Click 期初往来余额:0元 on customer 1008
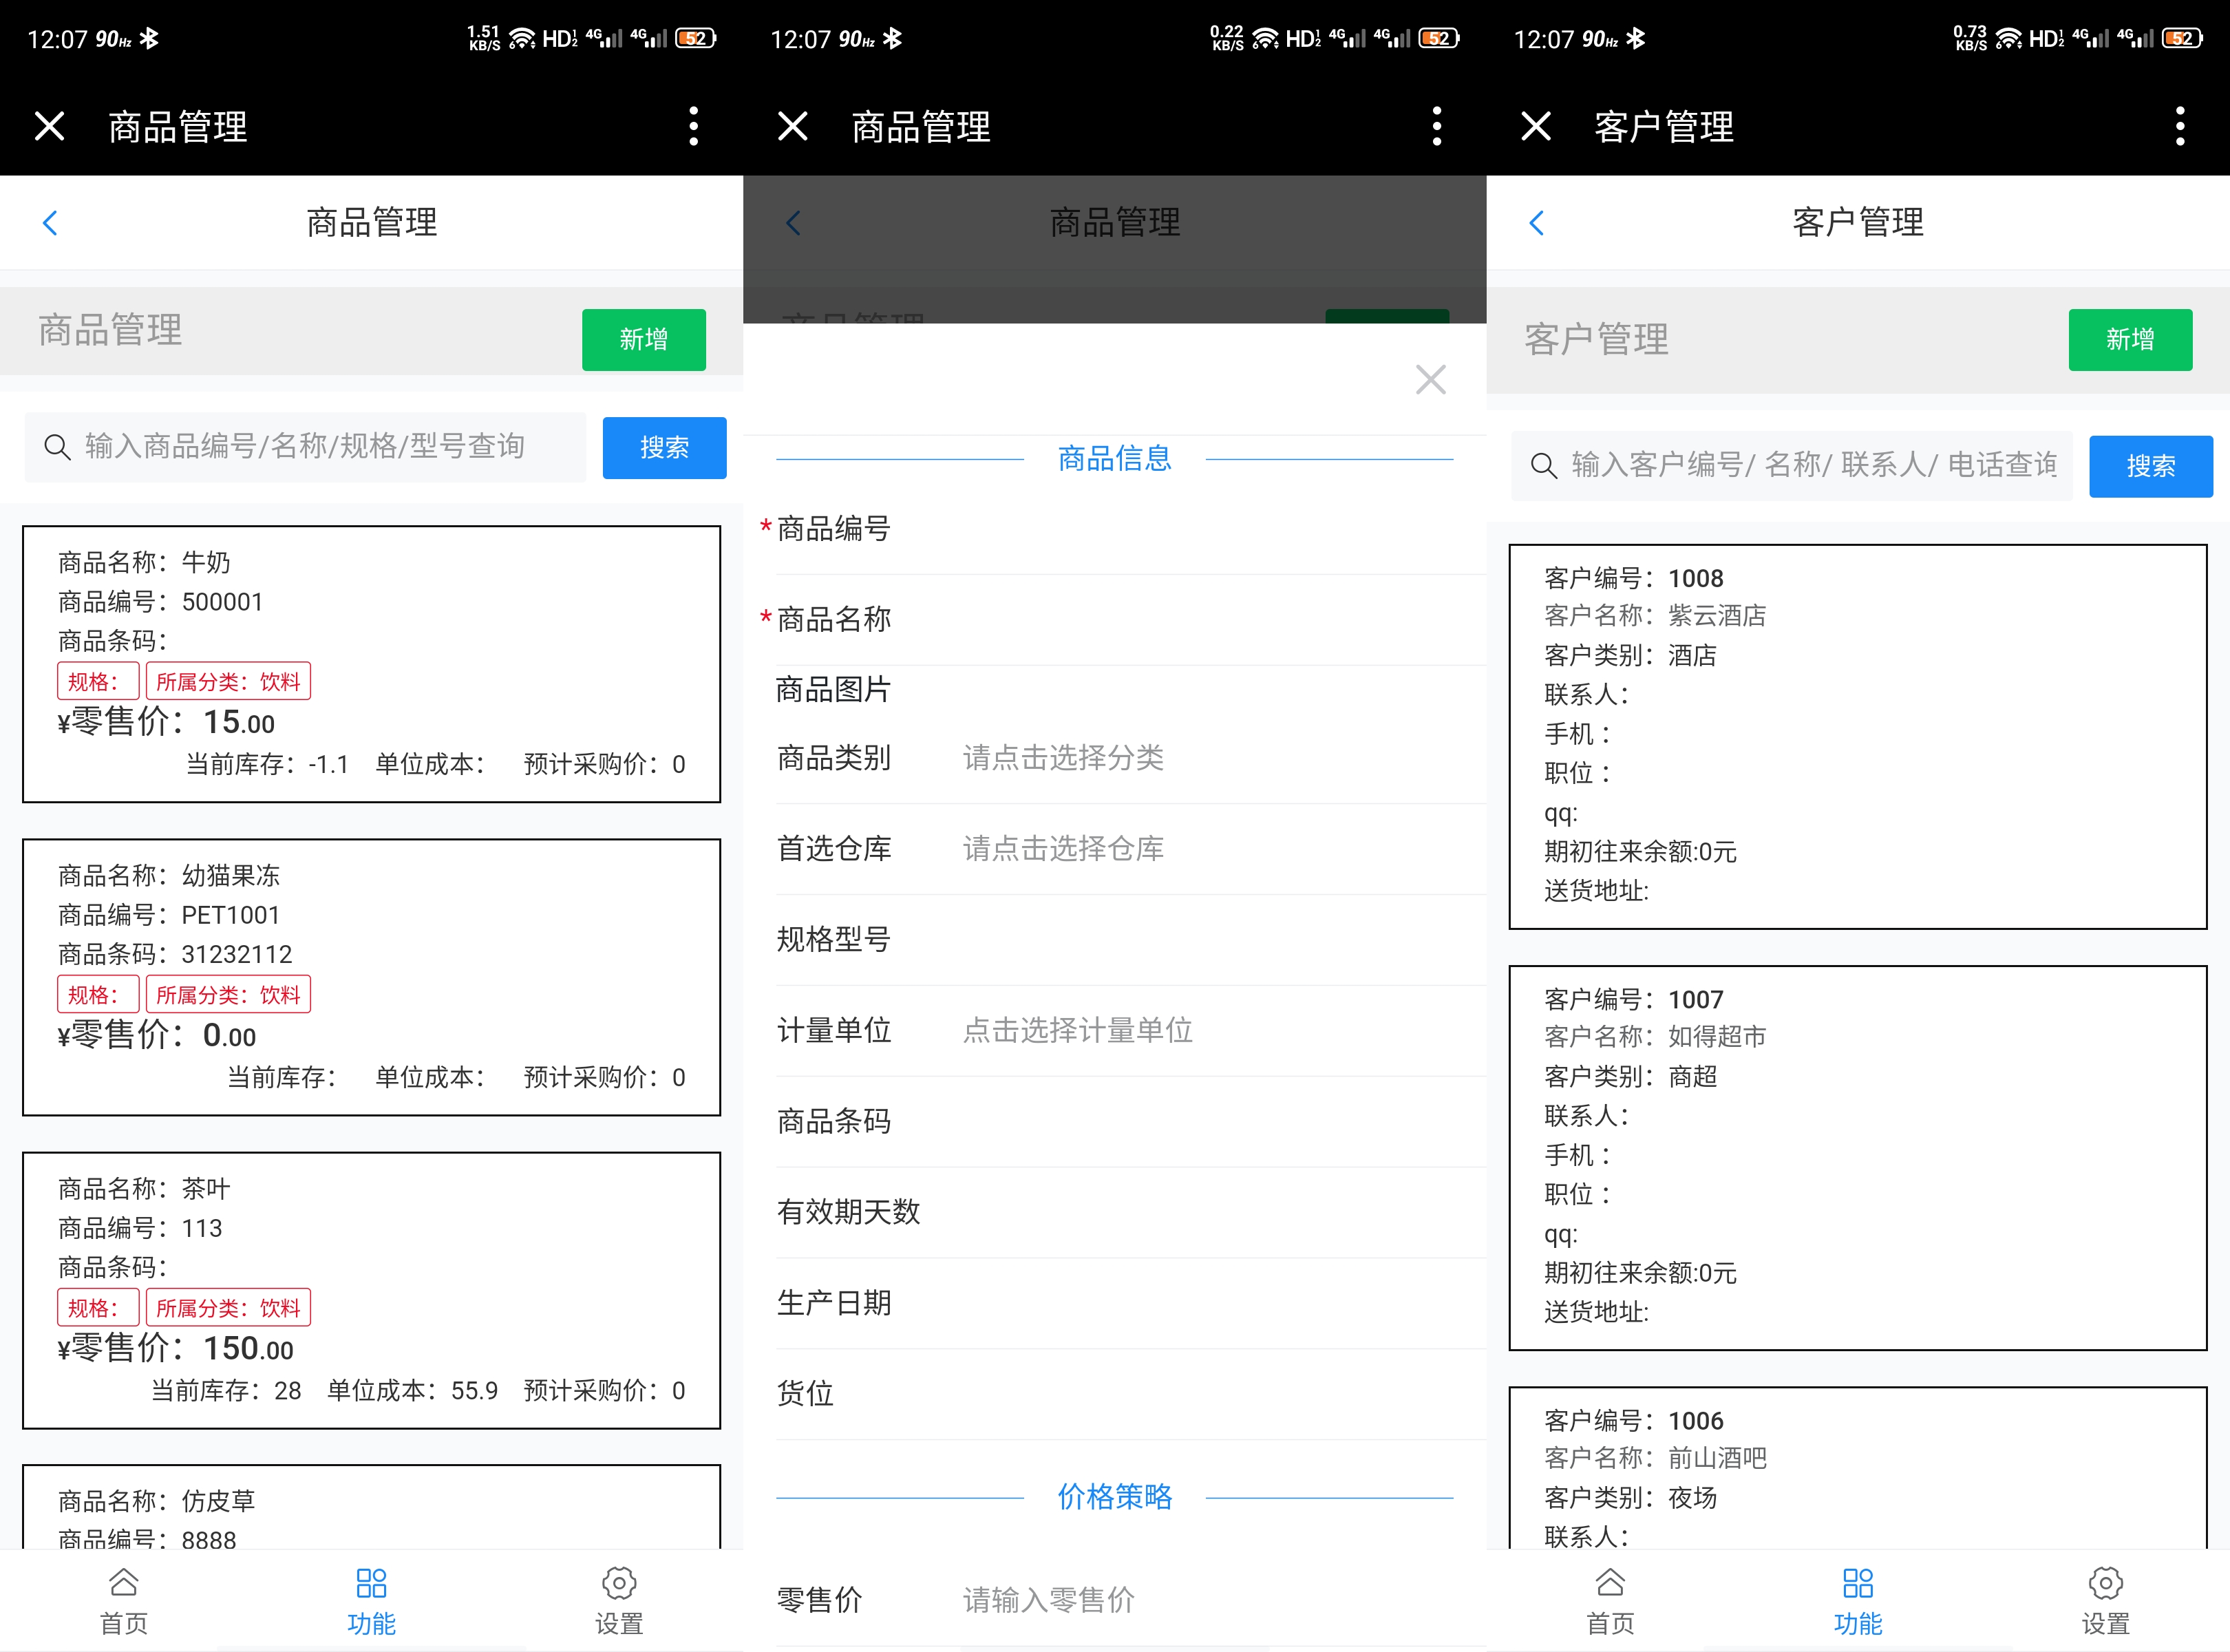2230x1652 pixels. pyautogui.click(x=1640, y=852)
